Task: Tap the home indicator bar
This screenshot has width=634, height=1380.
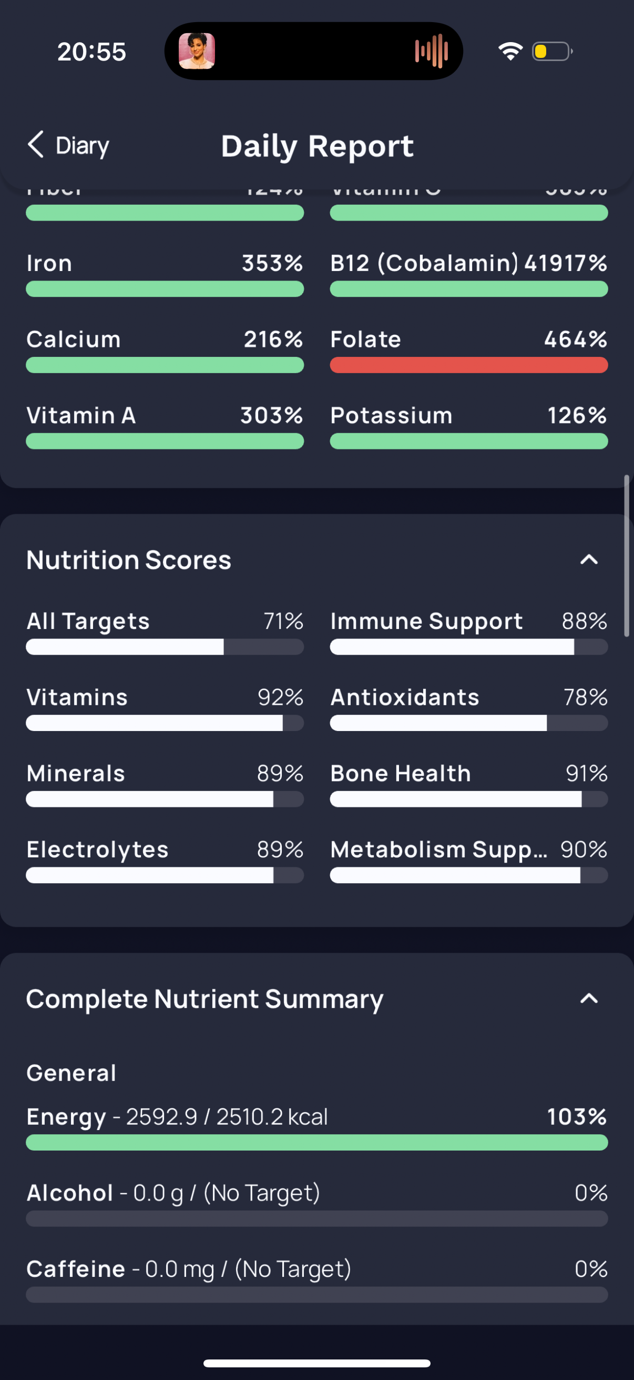Action: click(316, 1363)
